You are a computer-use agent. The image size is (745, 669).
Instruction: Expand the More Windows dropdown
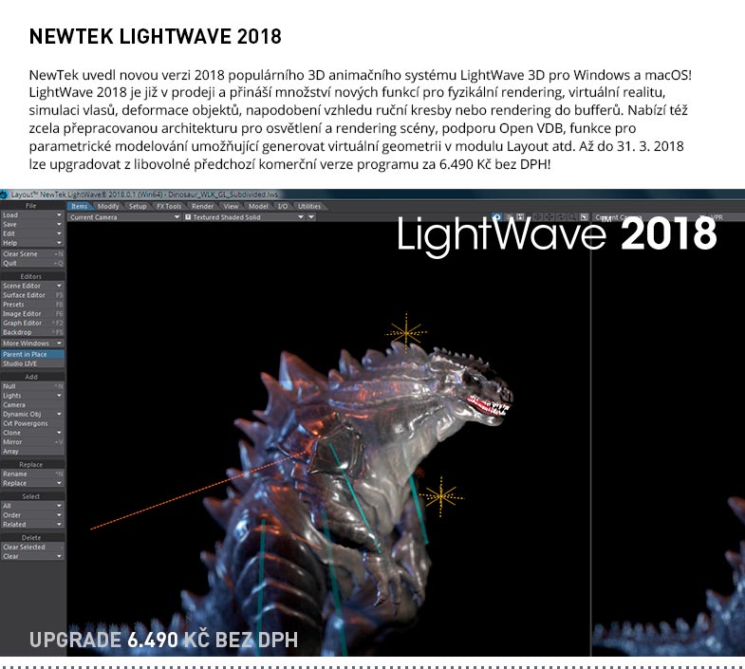coord(32,344)
